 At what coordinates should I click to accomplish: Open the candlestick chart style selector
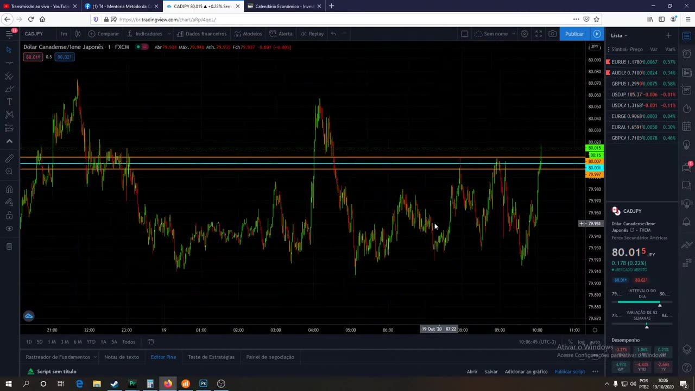click(x=78, y=34)
